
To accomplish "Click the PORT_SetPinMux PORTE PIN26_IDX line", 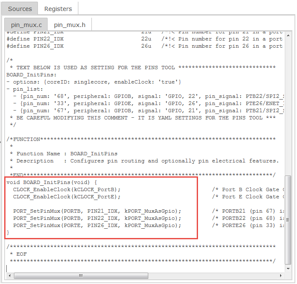I will tap(97, 225).
